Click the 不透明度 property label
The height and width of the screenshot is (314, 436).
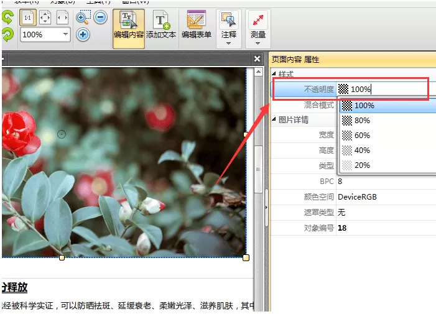tap(318, 89)
